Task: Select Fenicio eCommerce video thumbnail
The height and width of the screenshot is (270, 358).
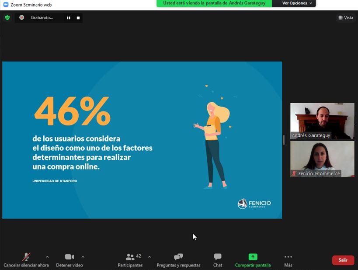Action: (x=322, y=159)
